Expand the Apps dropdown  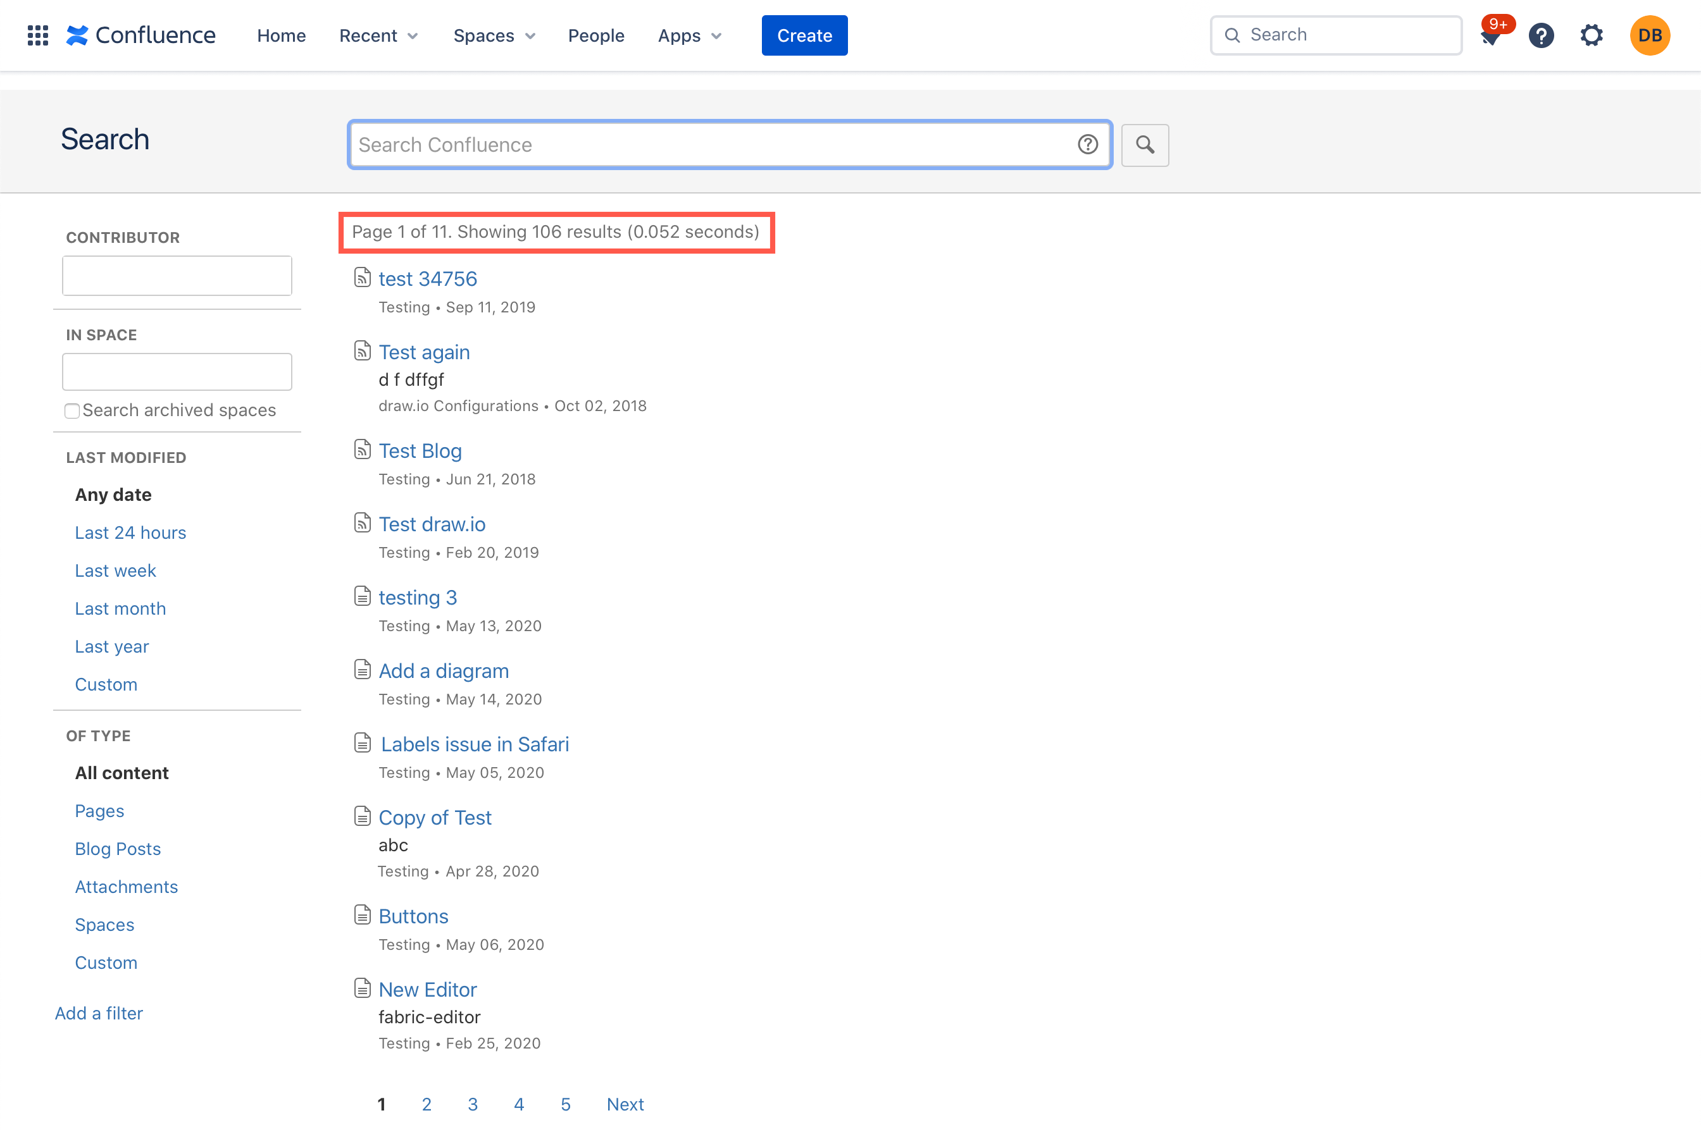pyautogui.click(x=688, y=35)
